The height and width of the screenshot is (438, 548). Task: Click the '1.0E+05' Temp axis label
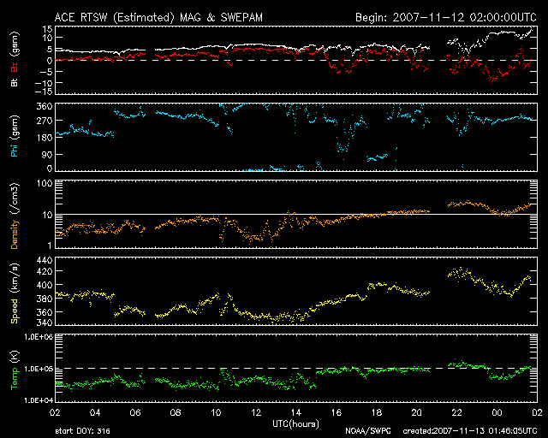point(39,369)
